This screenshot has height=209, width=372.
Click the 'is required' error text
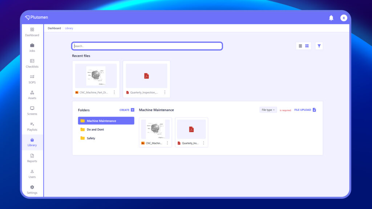(x=285, y=110)
